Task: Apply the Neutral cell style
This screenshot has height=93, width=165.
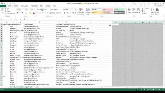Action: tap(96, 12)
